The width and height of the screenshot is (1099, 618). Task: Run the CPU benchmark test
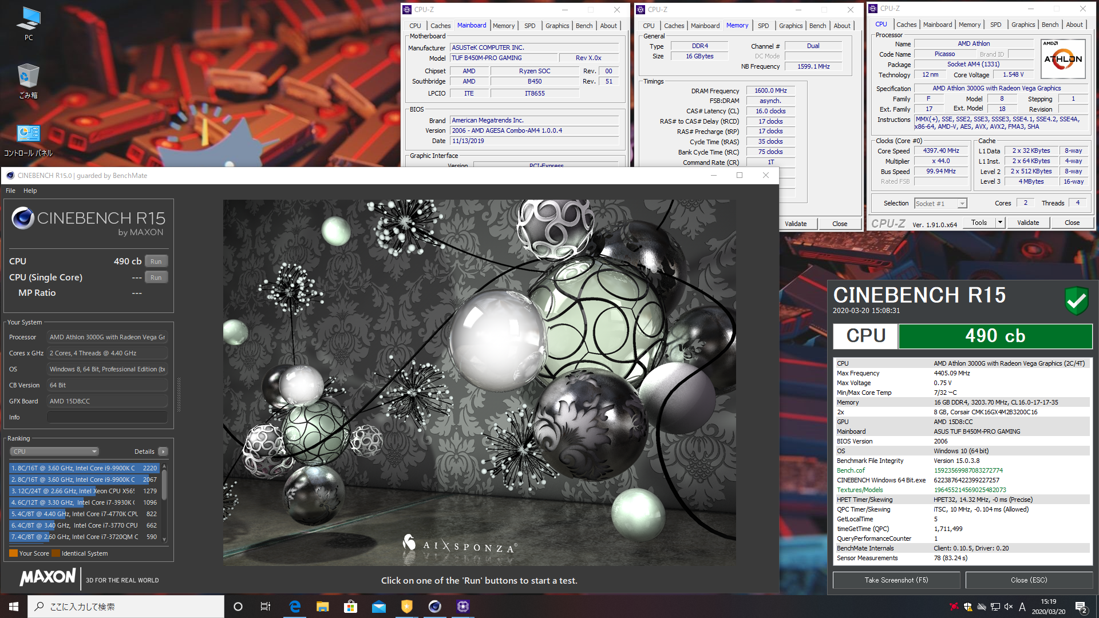pos(156,262)
